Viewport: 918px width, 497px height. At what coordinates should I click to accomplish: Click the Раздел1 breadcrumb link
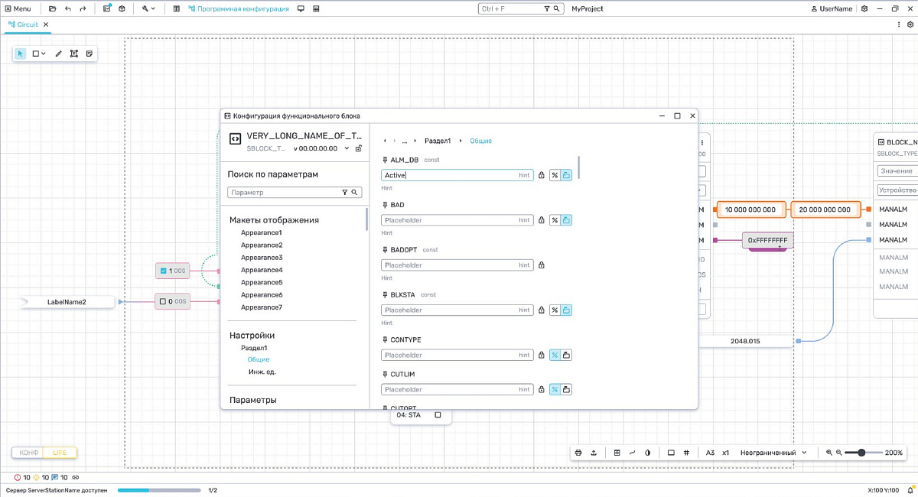click(438, 141)
